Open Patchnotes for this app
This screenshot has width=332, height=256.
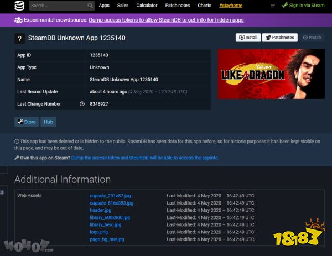point(279,38)
